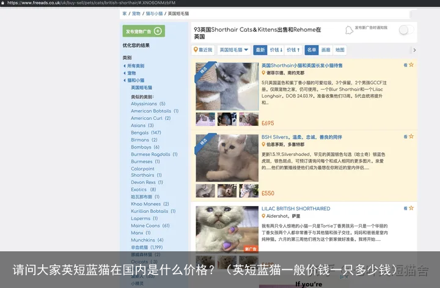Image resolution: width=440 pixels, height=288 pixels.
Task: Open Birmans (2) category
Action: (x=144, y=140)
